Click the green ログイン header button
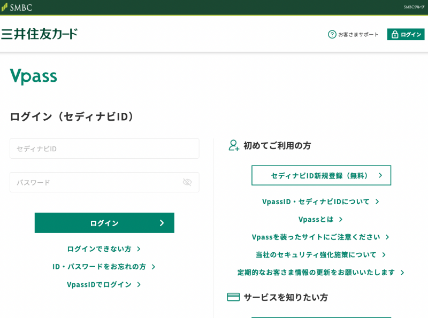 406,34
